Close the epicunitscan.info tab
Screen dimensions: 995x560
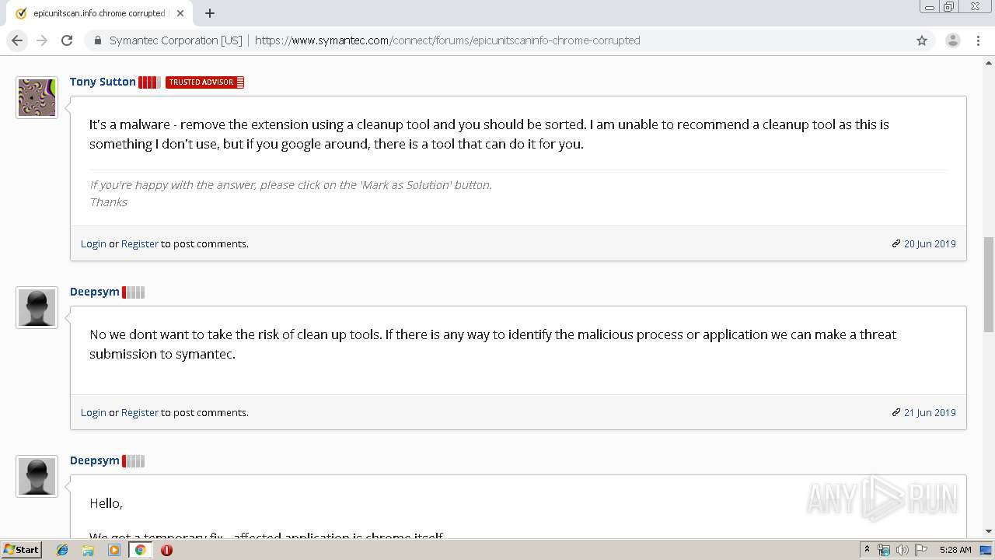point(180,13)
